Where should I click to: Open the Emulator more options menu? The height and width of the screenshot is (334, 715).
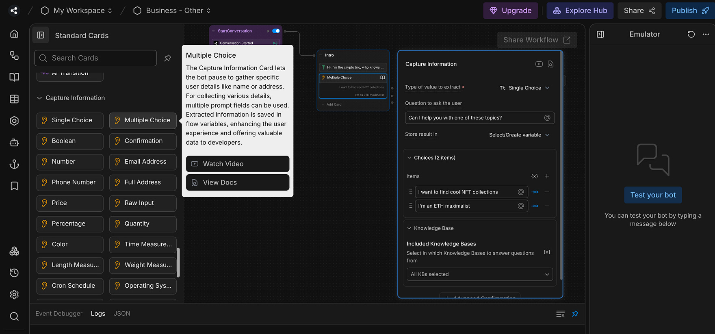coord(706,34)
